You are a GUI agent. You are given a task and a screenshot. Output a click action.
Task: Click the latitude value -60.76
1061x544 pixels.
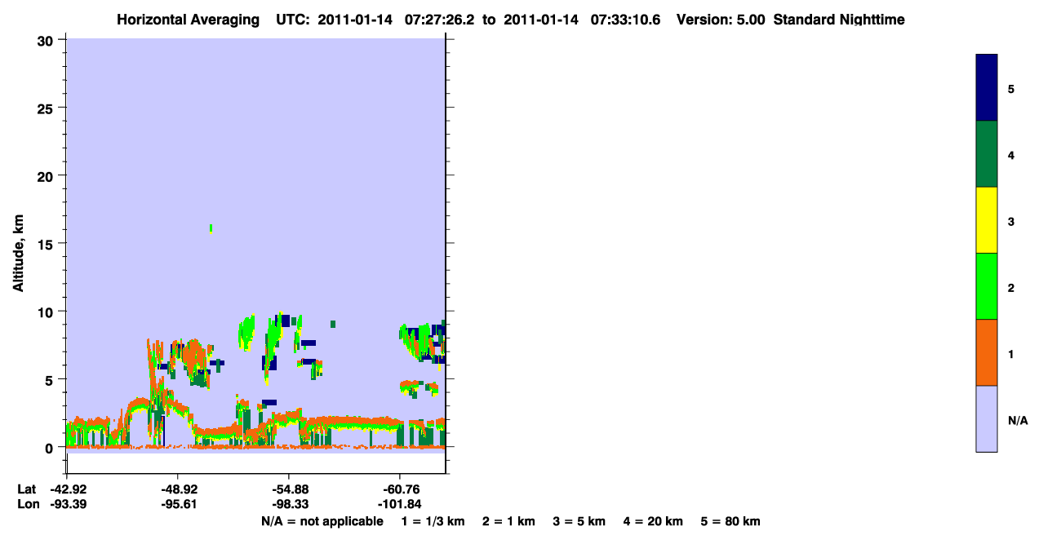[400, 489]
